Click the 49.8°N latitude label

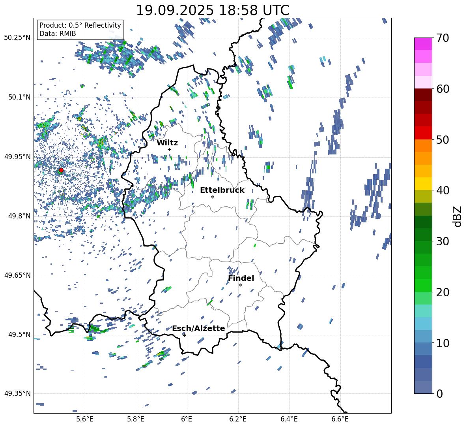[x=19, y=216]
